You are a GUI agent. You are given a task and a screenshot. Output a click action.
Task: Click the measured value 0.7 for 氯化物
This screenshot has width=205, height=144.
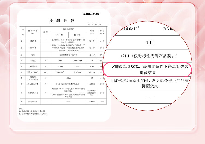[x=92, y=78]
